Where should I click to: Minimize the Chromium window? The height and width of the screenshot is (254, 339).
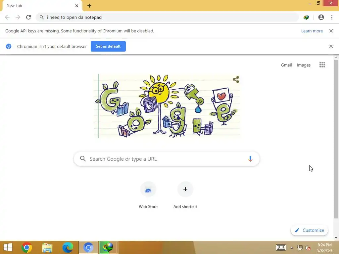click(x=310, y=3)
